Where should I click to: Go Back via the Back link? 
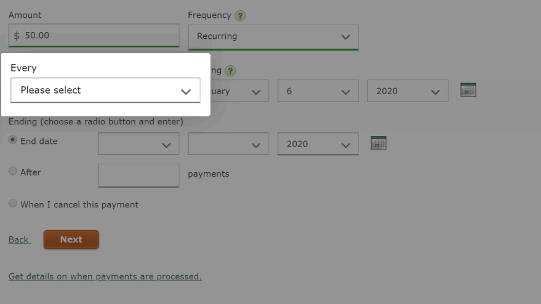[20, 239]
